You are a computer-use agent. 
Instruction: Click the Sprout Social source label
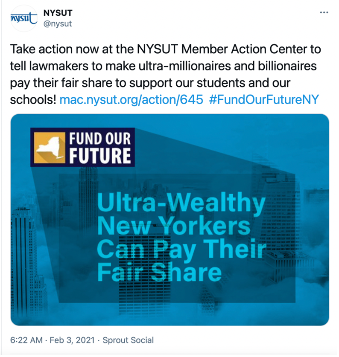128,340
